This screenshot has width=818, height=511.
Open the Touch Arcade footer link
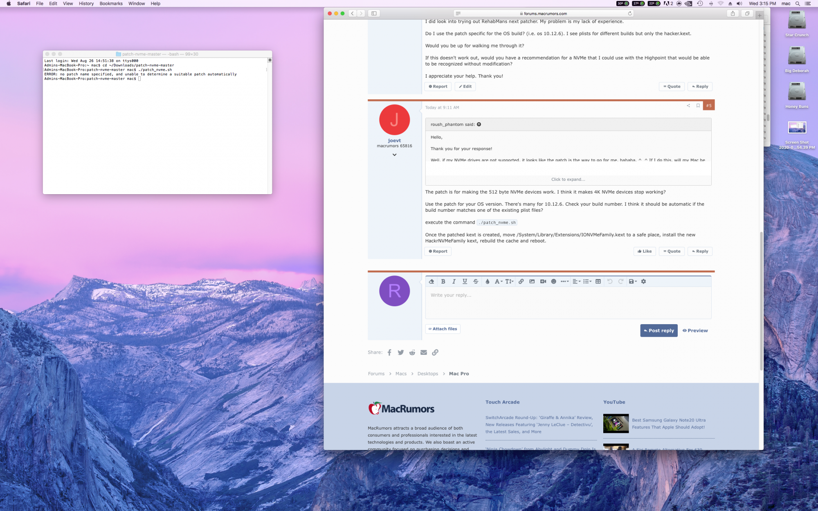click(502, 402)
